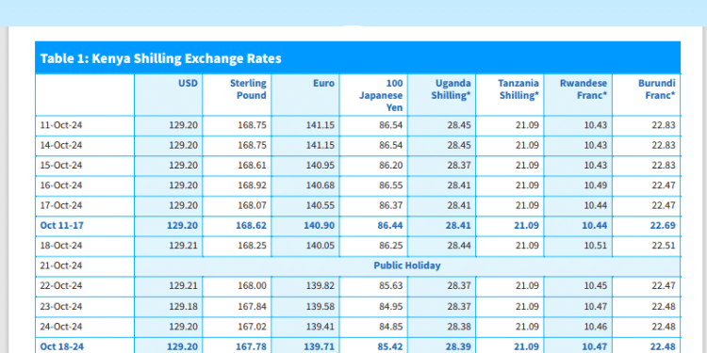Click the table title 'Table 1: Kenya Shilling Exchange Rates'
The height and width of the screenshot is (353, 707).
point(161,58)
